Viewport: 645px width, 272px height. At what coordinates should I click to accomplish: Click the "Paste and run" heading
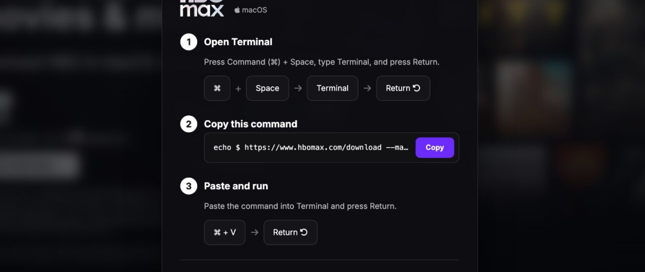tap(236, 186)
